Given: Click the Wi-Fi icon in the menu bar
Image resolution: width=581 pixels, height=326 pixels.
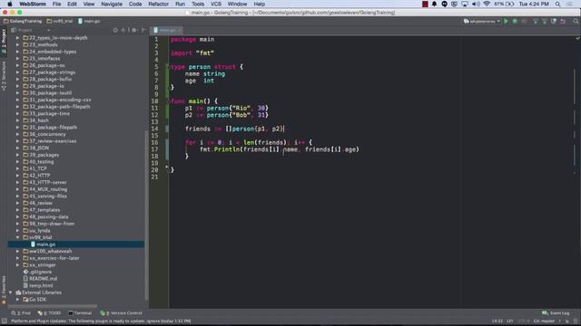Looking at the screenshot, I should click(x=487, y=4).
